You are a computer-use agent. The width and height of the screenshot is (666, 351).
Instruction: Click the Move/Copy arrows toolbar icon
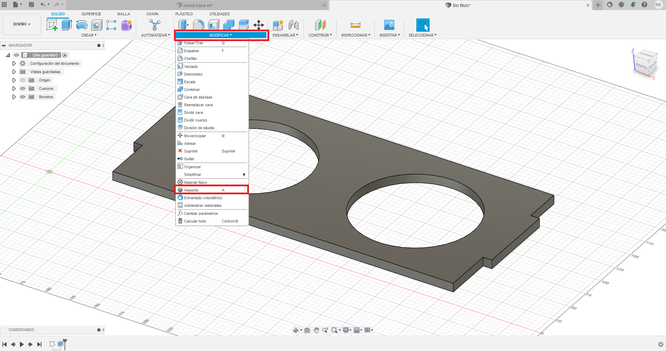(x=259, y=25)
